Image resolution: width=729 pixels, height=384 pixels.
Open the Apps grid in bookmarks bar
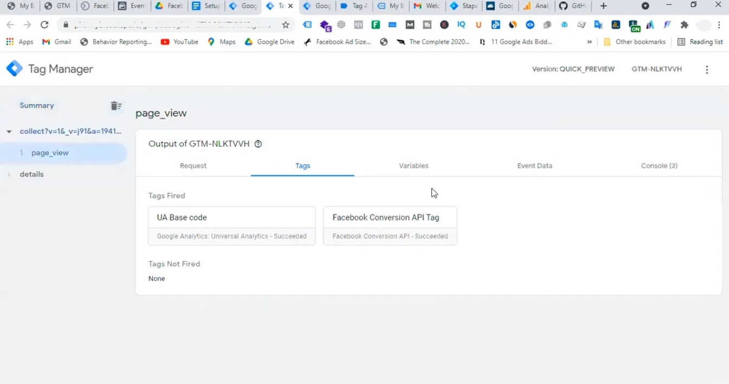click(20, 42)
